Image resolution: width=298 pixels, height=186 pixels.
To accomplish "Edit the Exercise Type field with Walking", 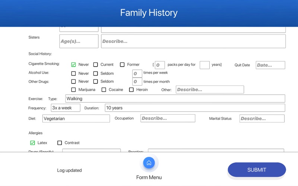I will pos(175,99).
